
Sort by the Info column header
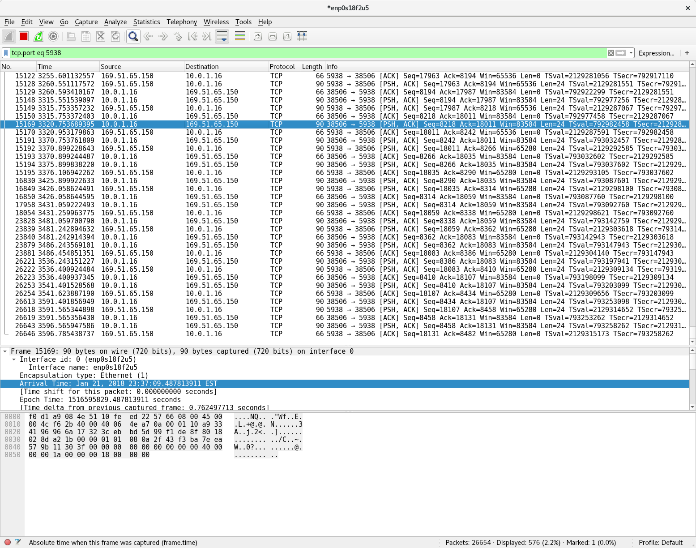tap(507, 67)
